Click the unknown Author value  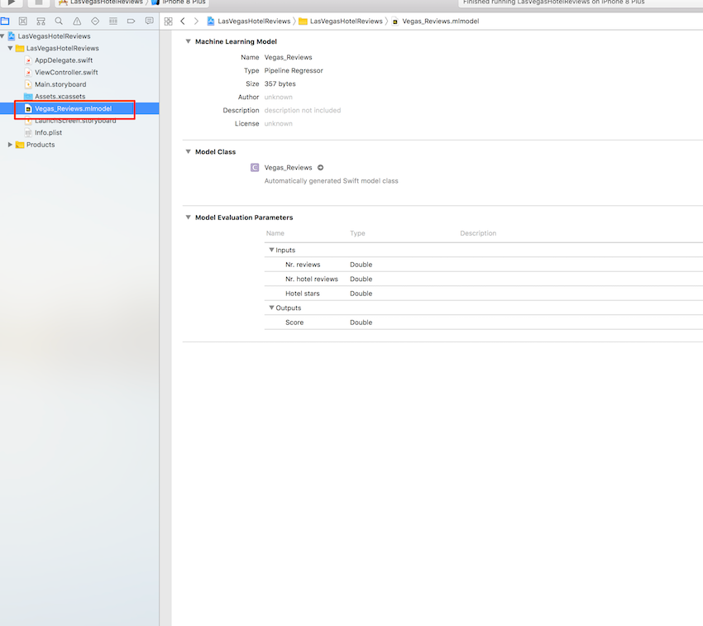(278, 97)
